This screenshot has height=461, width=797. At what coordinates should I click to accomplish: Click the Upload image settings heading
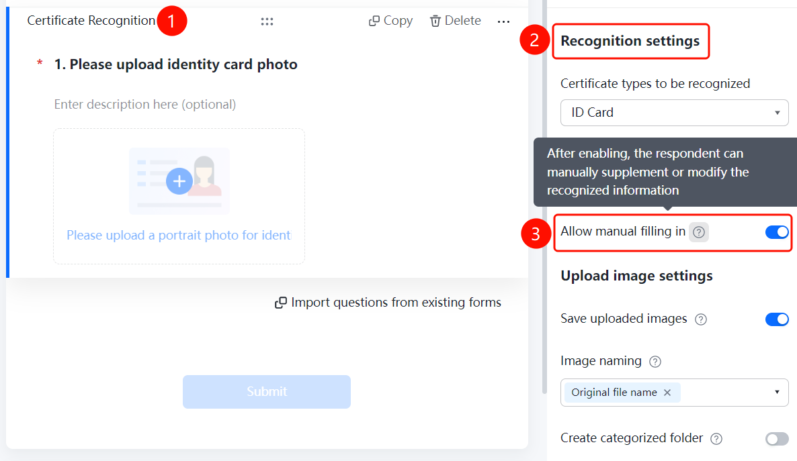click(636, 276)
